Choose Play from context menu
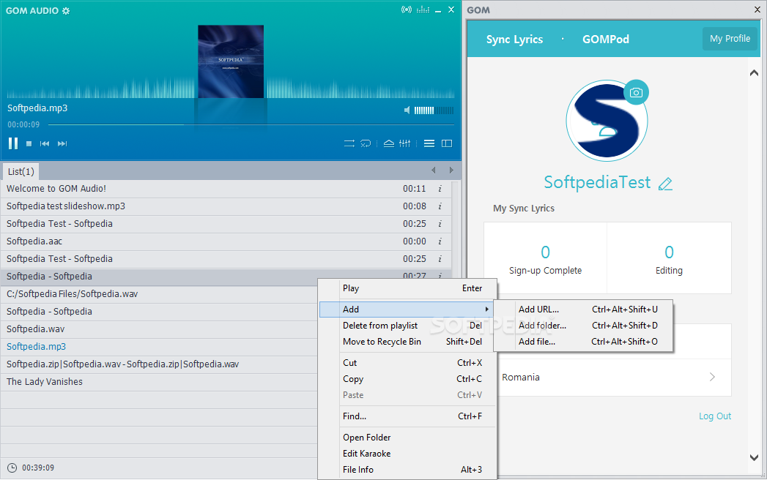Viewport: 767px width, 480px height. tap(408, 288)
